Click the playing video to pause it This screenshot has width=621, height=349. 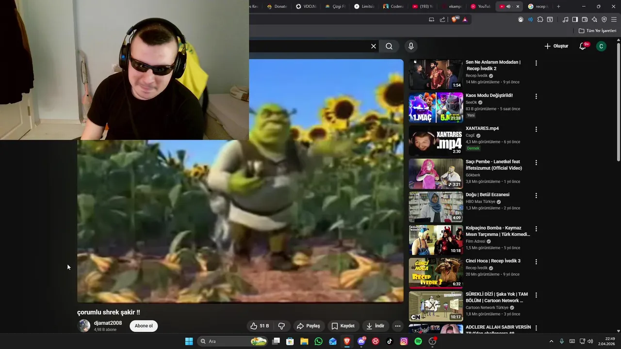pos(240,181)
